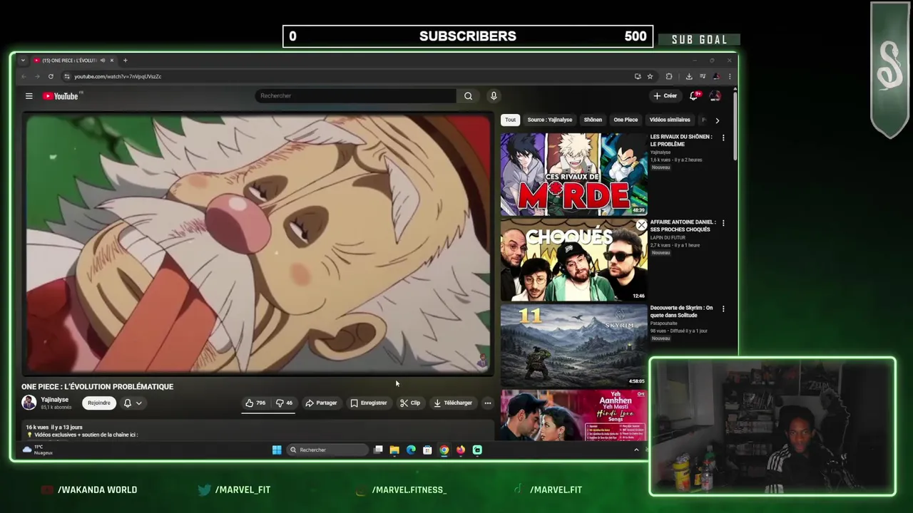Image resolution: width=913 pixels, height=513 pixels.
Task: Click Rejoindre to join the channel
Action: point(99,403)
